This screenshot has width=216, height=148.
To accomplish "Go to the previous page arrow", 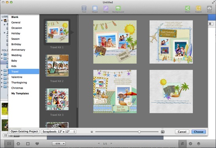I will coord(99,143).
